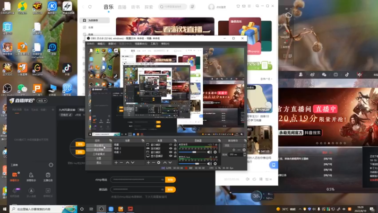This screenshot has height=213, width=378.
Task: Open 房管助手 tool in 直播伴侣
Action: coord(31,177)
